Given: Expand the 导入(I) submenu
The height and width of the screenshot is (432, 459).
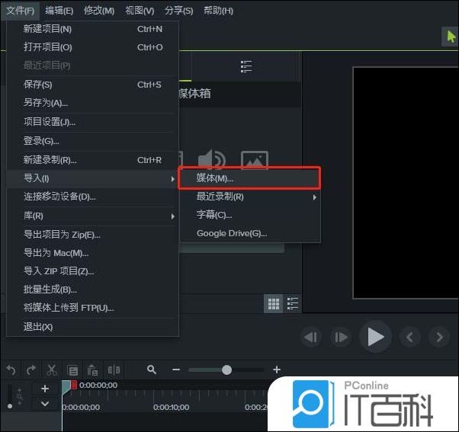Looking at the screenshot, I should coord(92,178).
